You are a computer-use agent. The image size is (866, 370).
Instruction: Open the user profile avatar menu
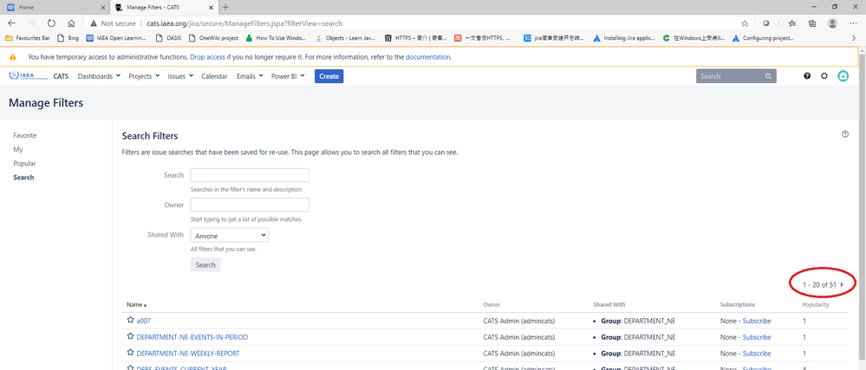[x=843, y=76]
